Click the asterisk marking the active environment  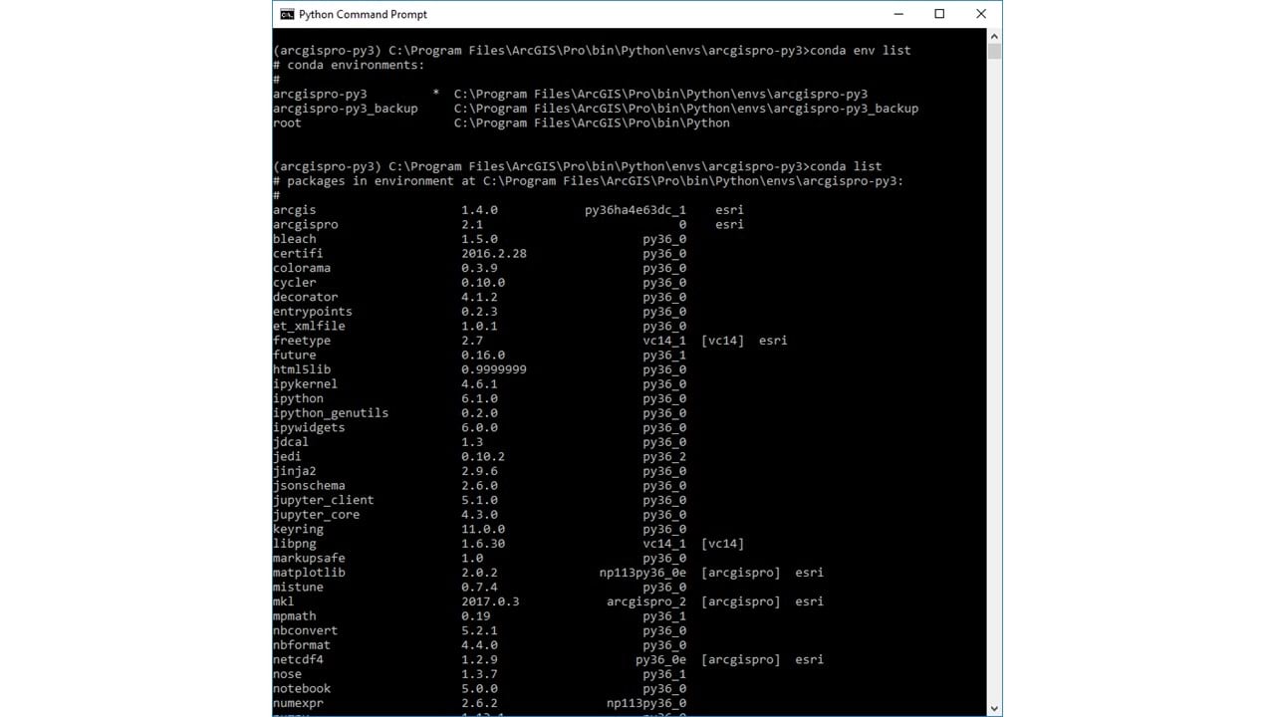click(435, 94)
